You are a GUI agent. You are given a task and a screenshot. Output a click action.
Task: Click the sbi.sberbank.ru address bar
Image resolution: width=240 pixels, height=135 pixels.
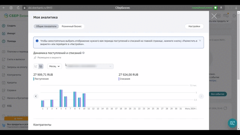point(40,7)
